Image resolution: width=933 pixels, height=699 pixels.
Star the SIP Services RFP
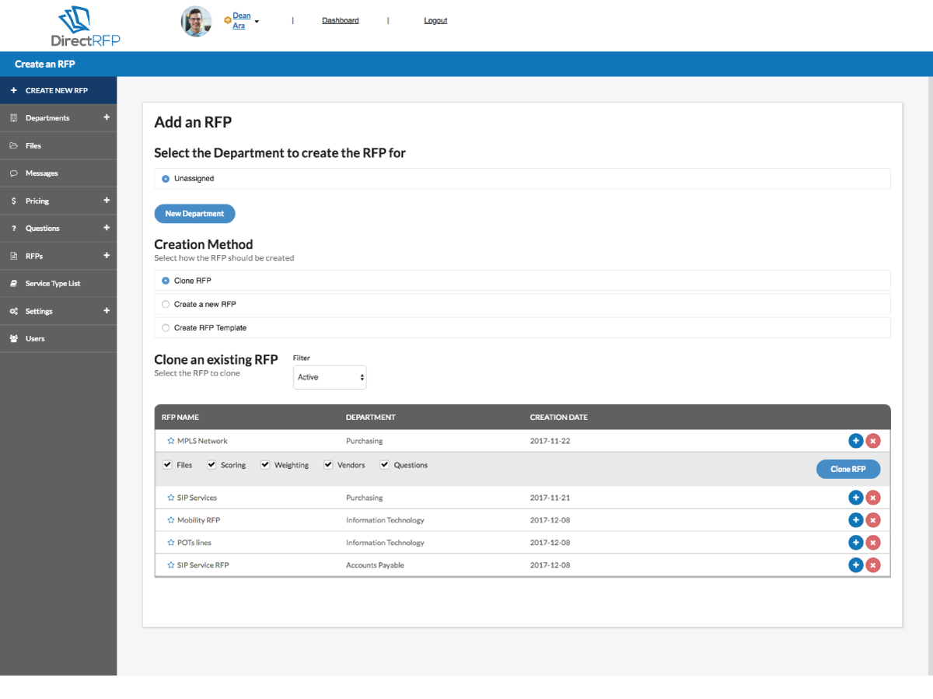(x=171, y=498)
